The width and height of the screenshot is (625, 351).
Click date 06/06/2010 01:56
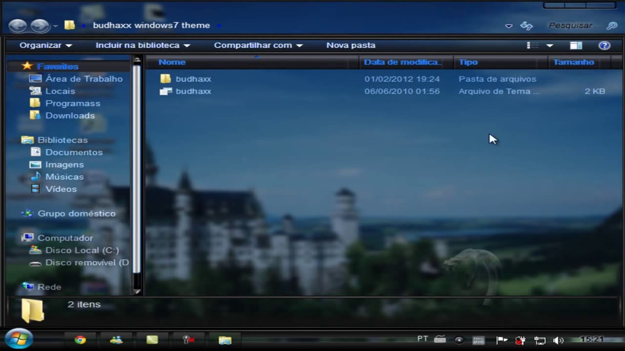coord(402,91)
